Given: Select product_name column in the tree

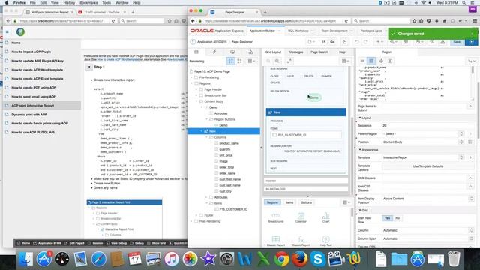Looking at the screenshot, I should coord(229,143).
